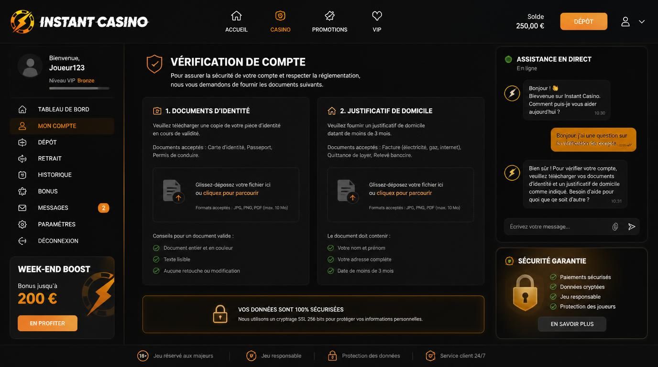Click the Paramètres gear icon
The width and height of the screenshot is (658, 367).
[22, 224]
